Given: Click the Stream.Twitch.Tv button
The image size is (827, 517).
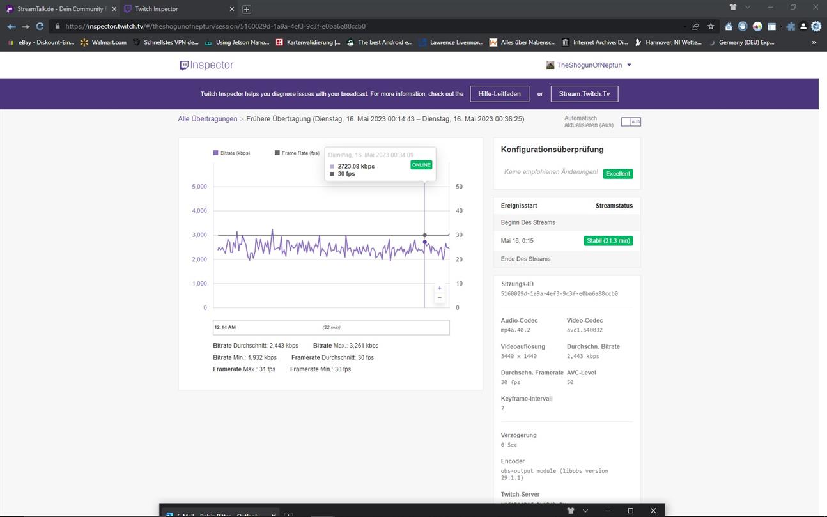Looking at the screenshot, I should point(584,94).
